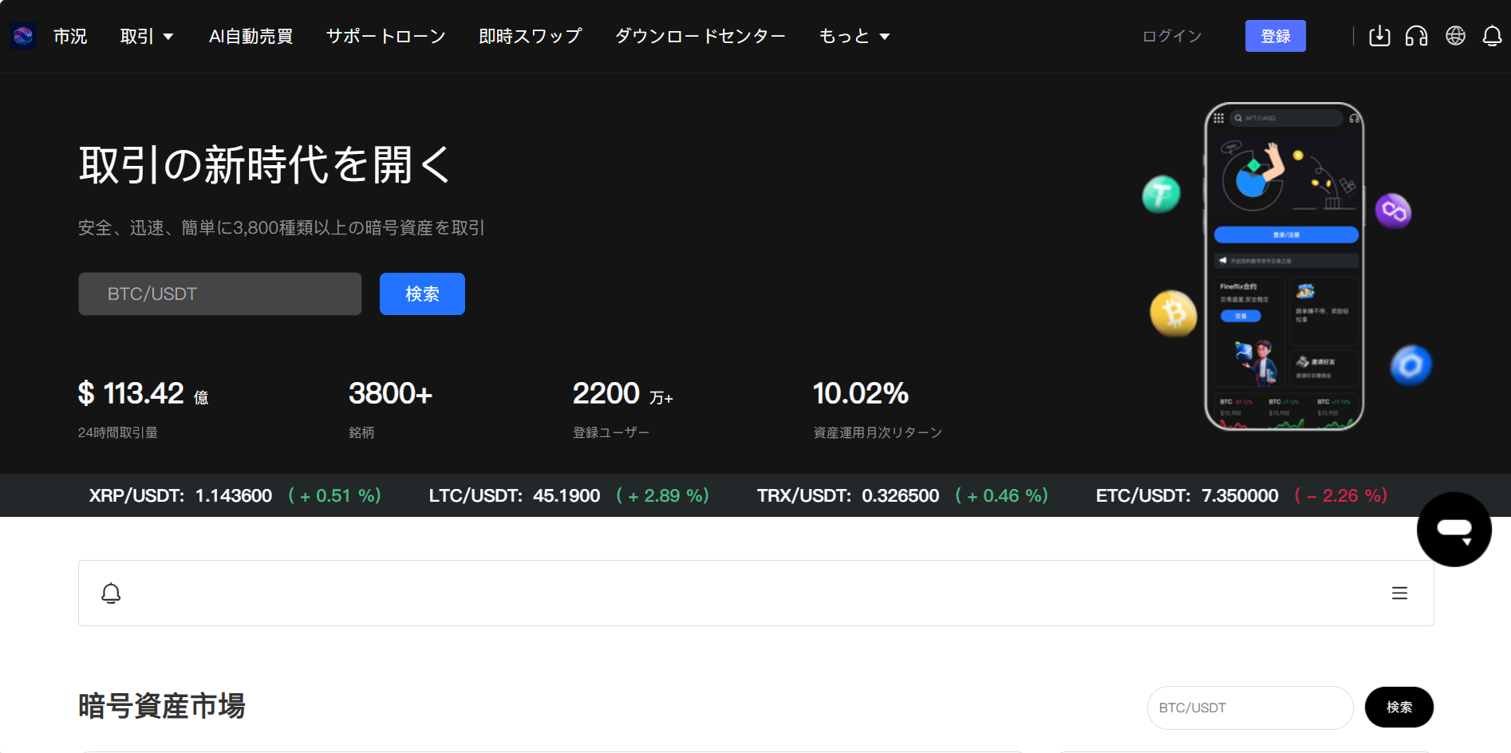Click the site logo icon
Viewport: 1511px width, 753px height.
coord(23,36)
